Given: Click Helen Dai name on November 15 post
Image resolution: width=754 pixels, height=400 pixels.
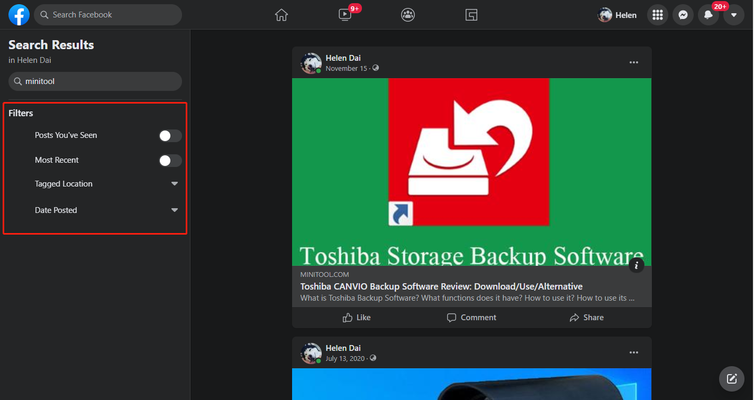Looking at the screenshot, I should pyautogui.click(x=343, y=58).
